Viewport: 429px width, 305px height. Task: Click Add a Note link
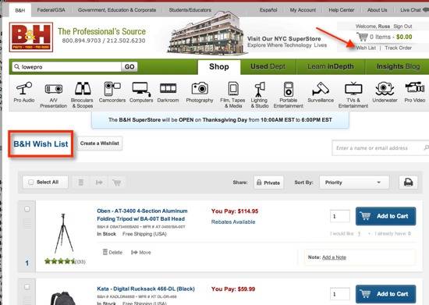point(334,257)
